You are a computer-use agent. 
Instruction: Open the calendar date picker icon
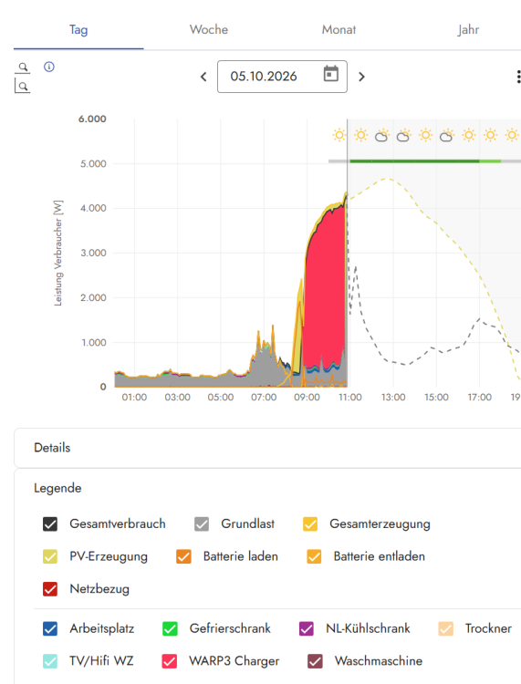pos(330,74)
